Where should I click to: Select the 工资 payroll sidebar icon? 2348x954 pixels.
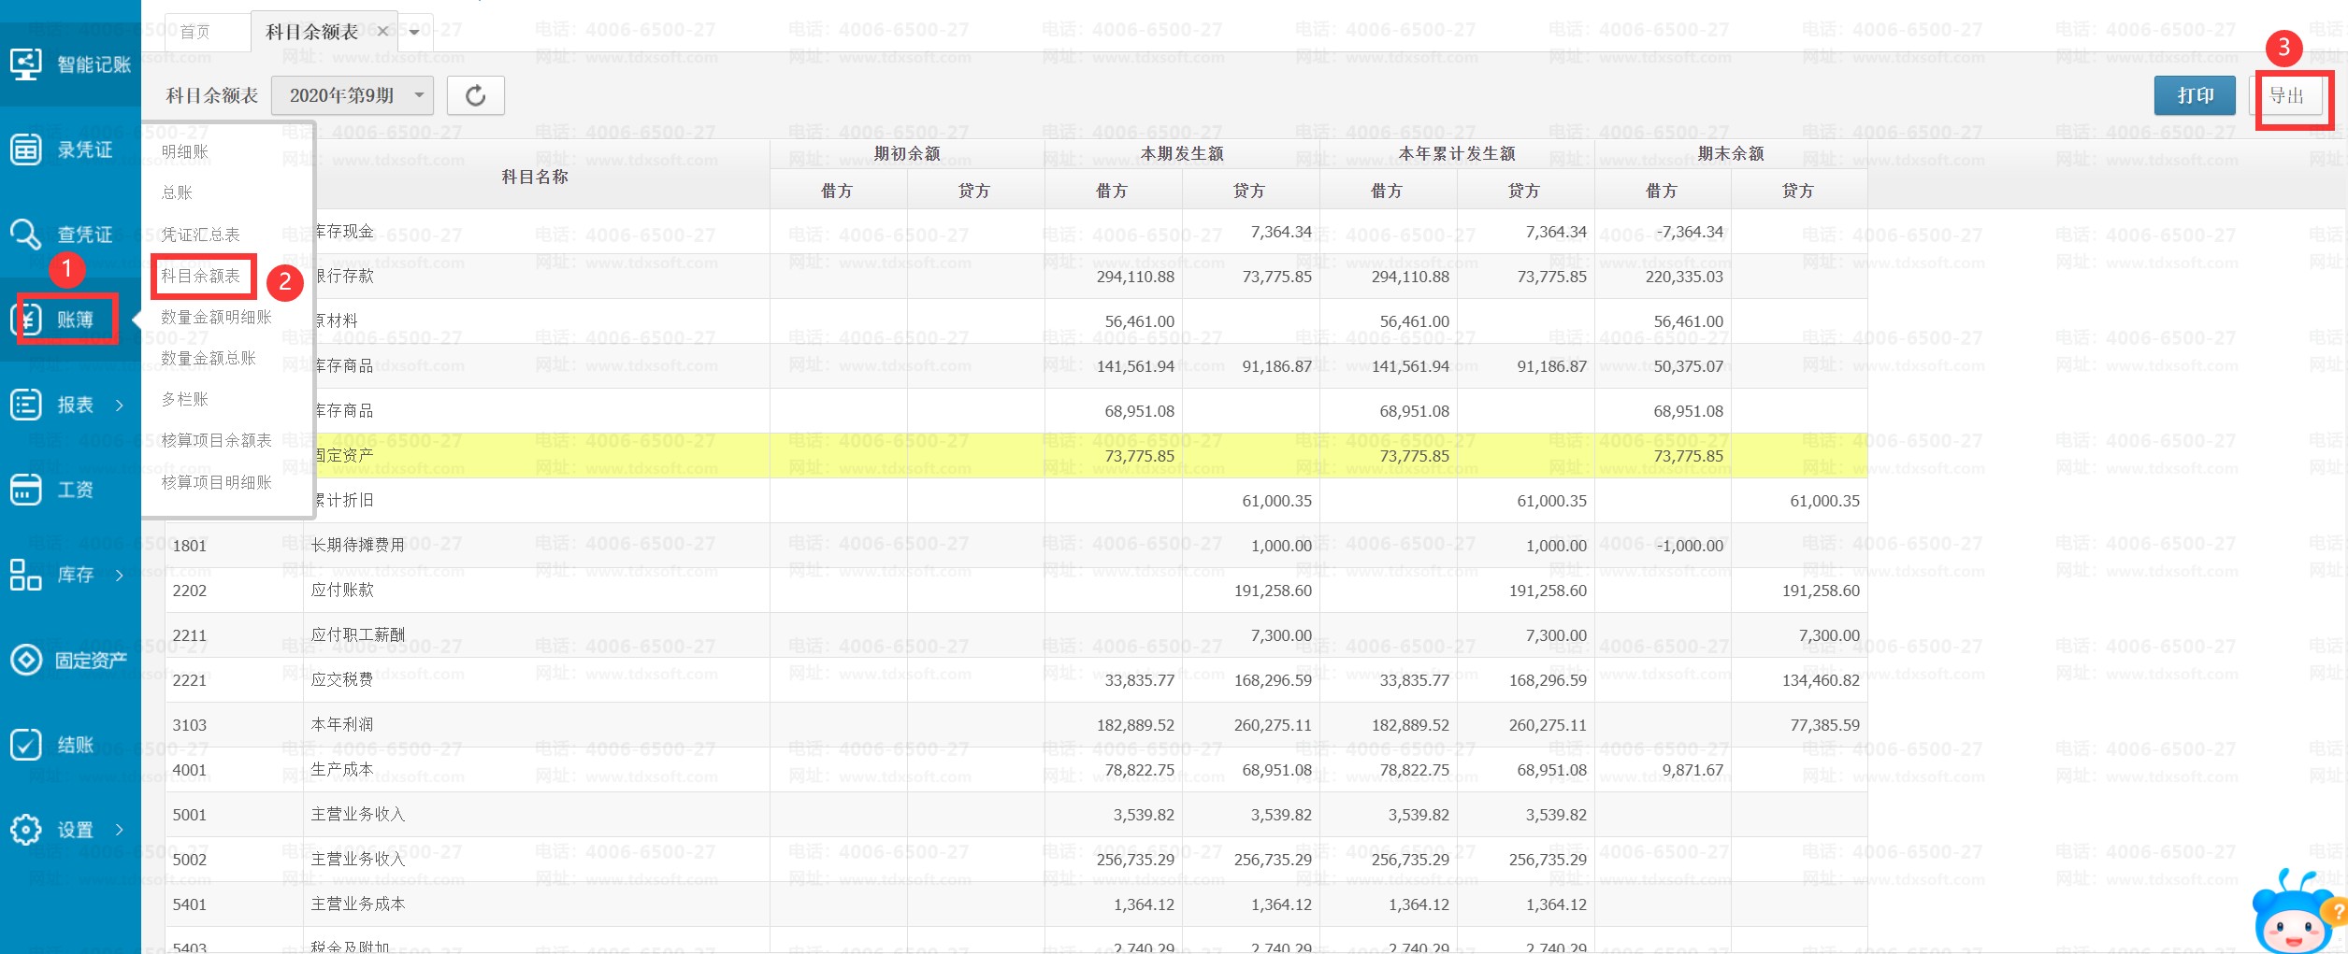26,490
